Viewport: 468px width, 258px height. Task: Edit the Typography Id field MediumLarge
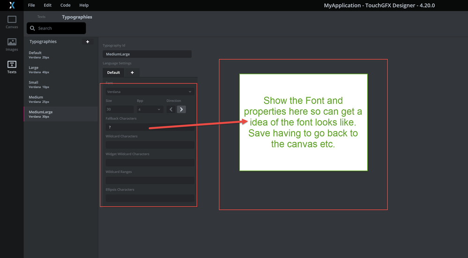(147, 54)
